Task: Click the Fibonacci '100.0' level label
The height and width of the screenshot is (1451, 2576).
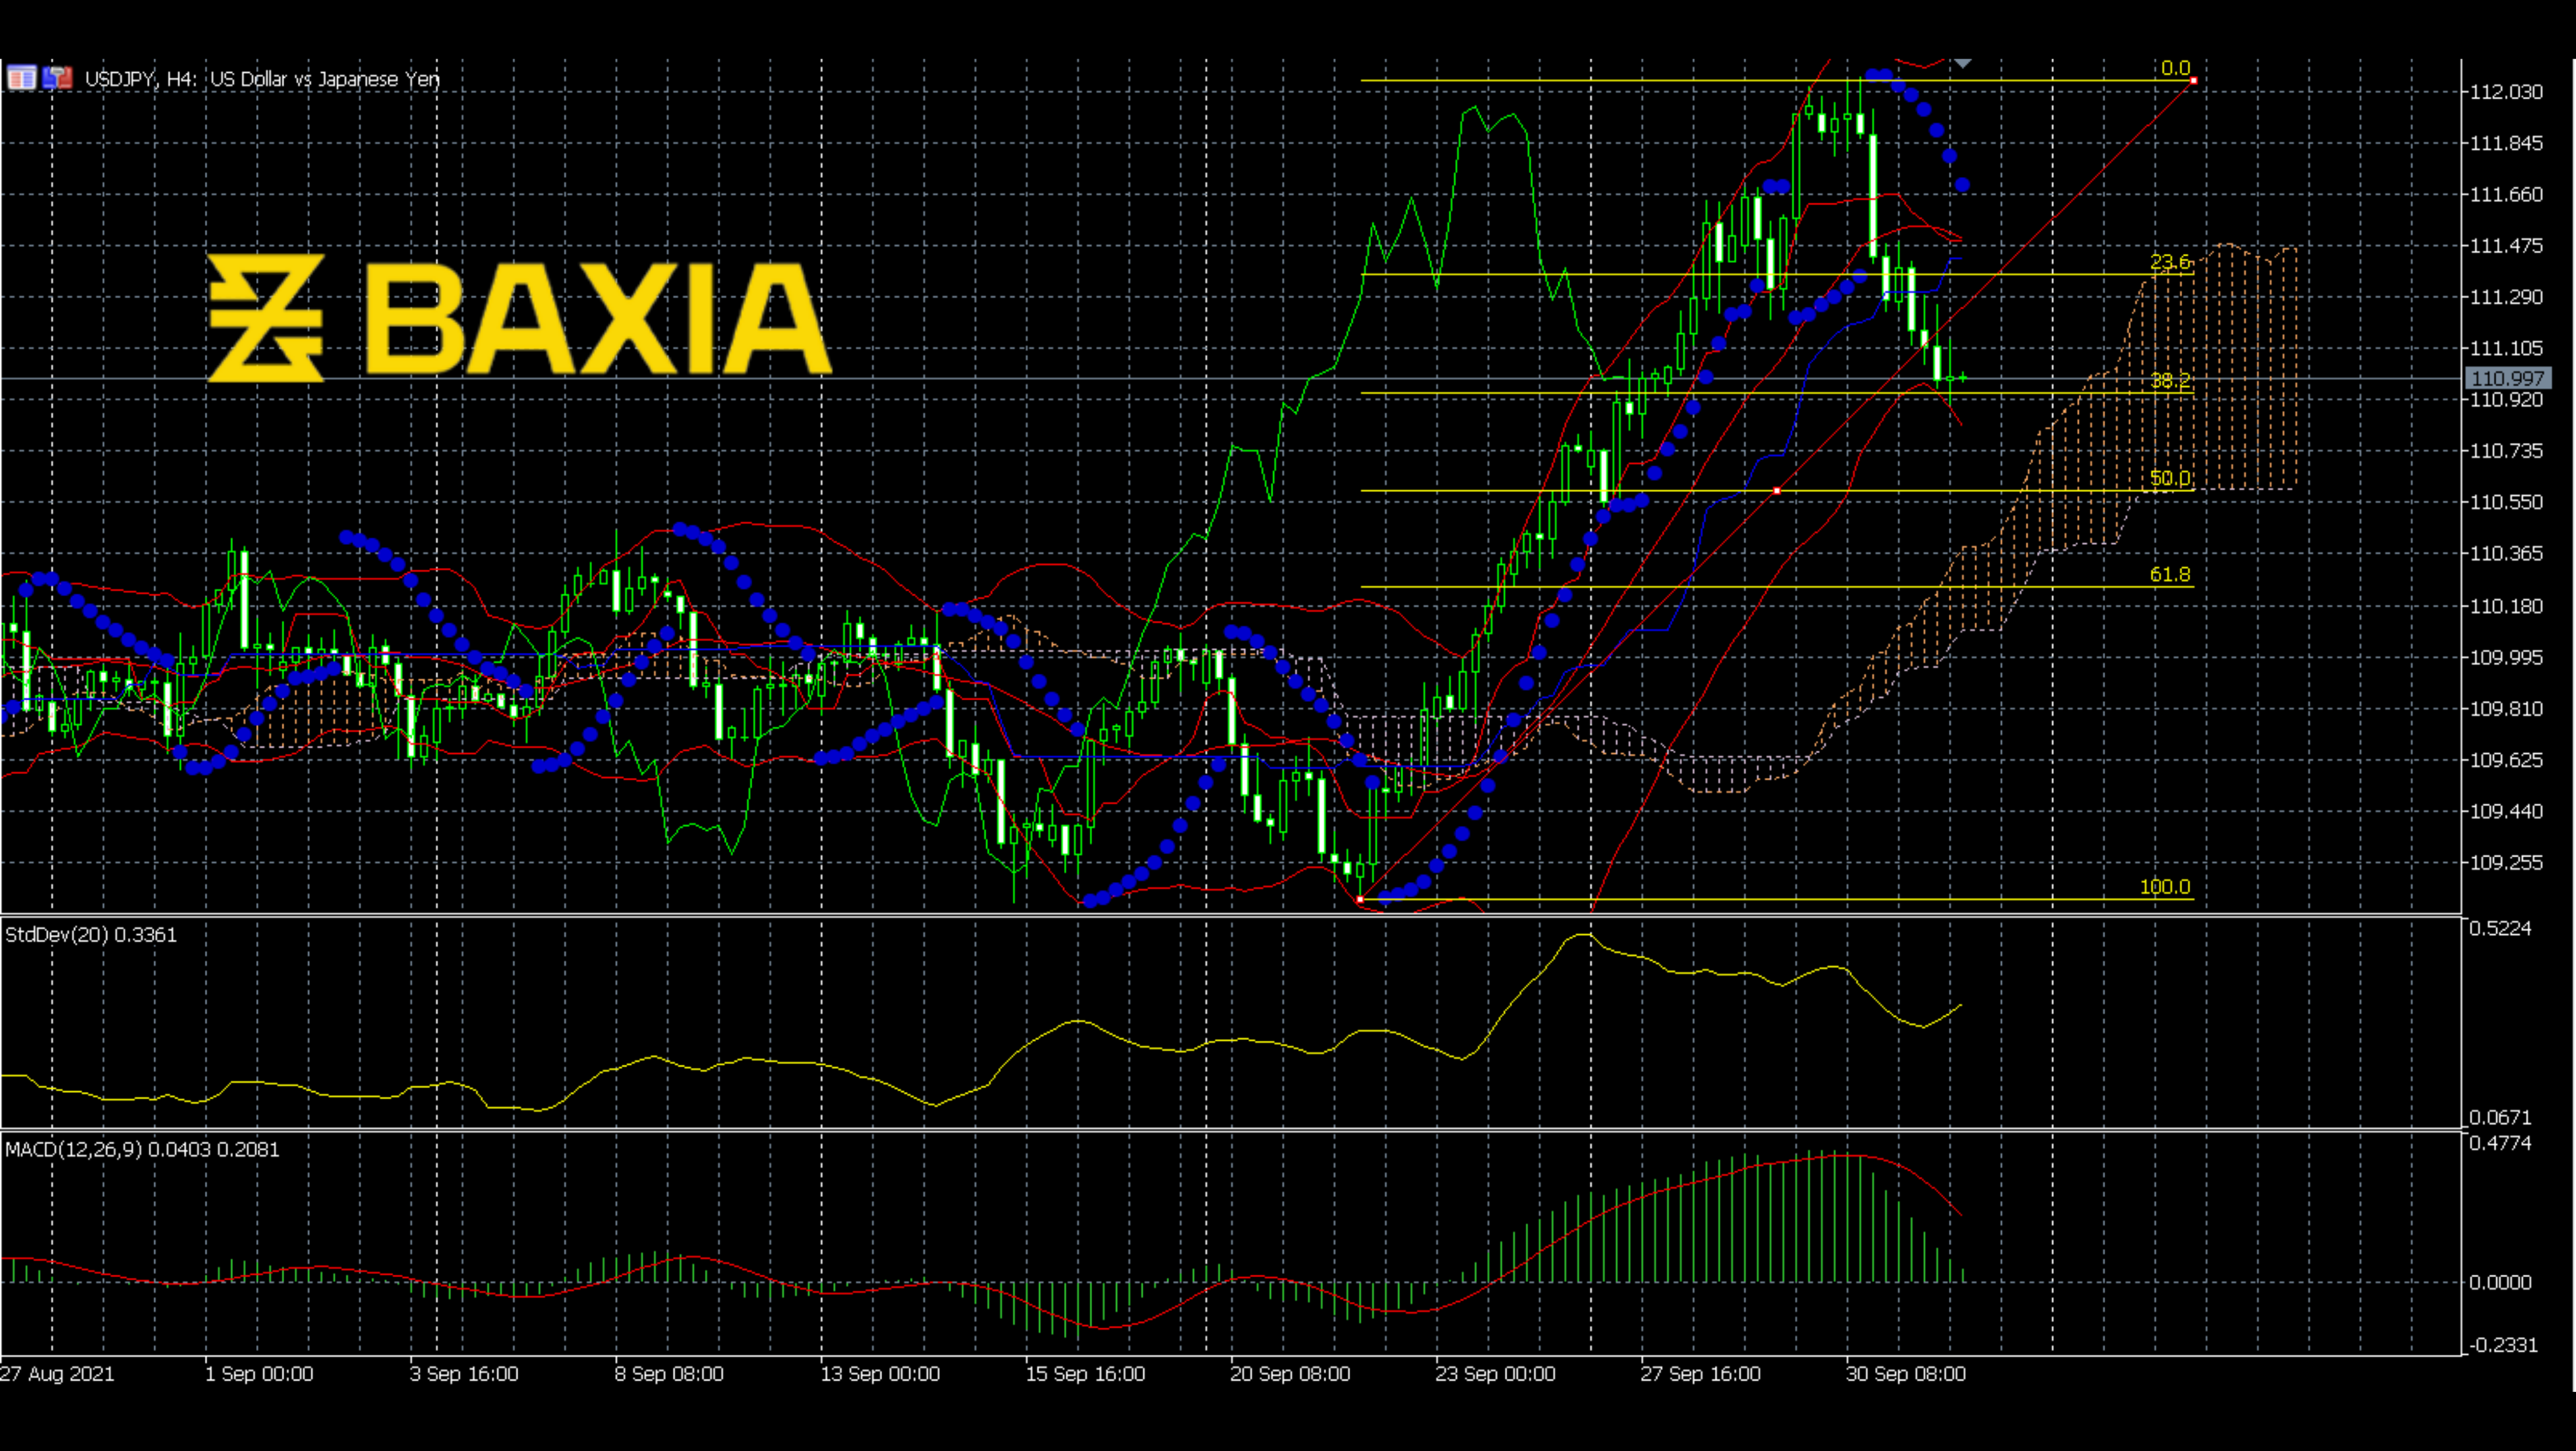Action: [x=2165, y=887]
